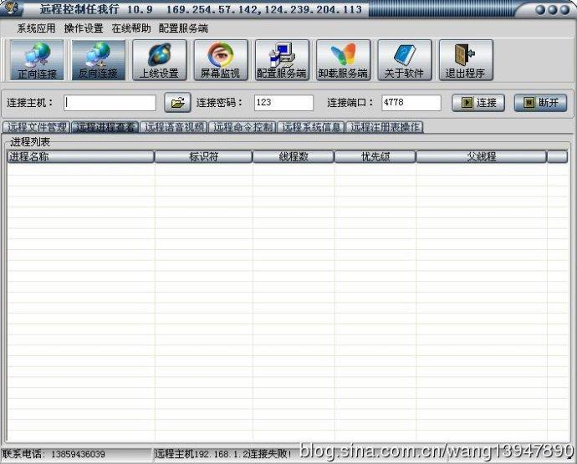Screen dimensions: 577x464
Task: Open the 操作设置 menu
Action: pos(84,28)
